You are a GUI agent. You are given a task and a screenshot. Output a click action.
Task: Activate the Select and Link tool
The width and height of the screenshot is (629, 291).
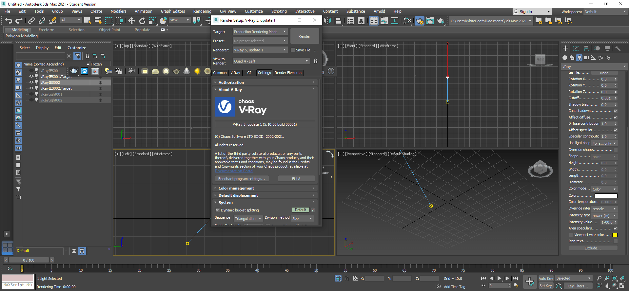(x=31, y=21)
